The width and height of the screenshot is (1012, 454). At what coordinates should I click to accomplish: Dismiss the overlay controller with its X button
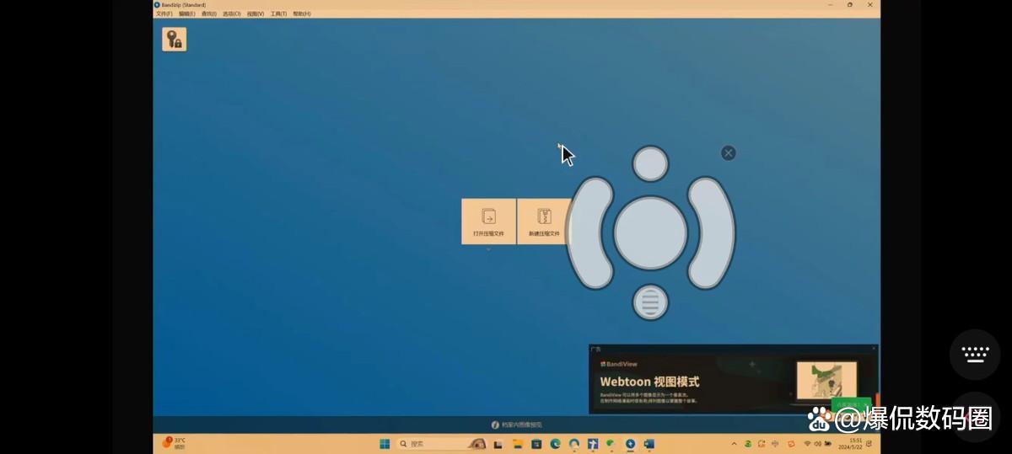click(x=729, y=152)
